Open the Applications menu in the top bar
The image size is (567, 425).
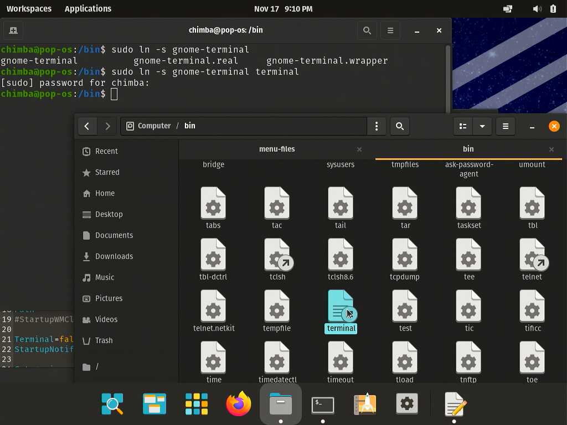coord(88,9)
